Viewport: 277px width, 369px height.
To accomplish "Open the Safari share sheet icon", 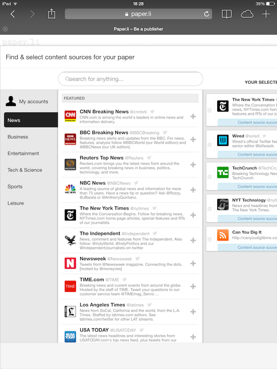I will pos(51,14).
